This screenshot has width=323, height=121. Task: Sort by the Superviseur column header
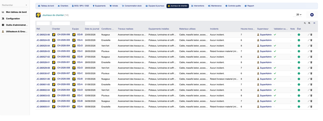(x=263, y=29)
